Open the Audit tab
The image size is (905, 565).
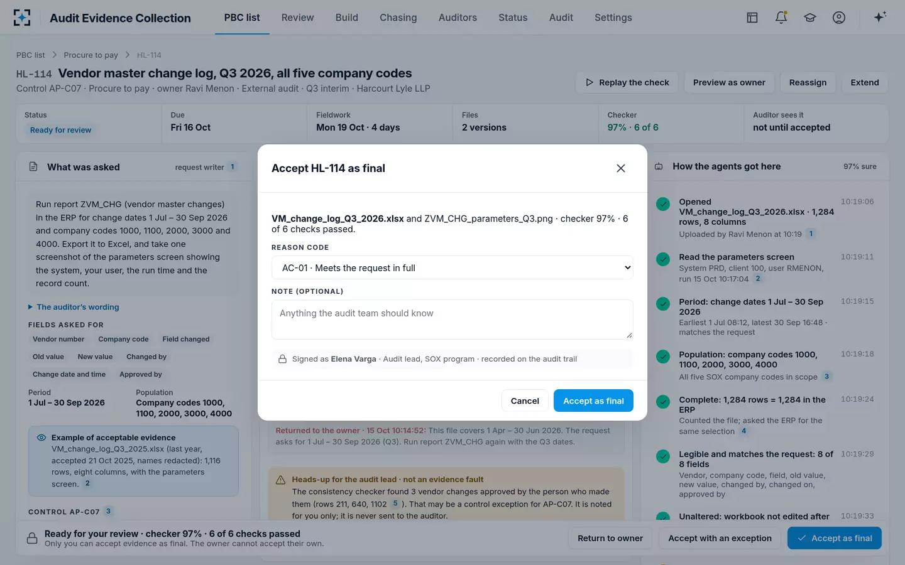[561, 18]
